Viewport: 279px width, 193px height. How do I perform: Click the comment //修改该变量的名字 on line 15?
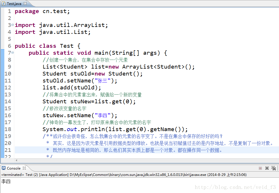tap(64, 109)
